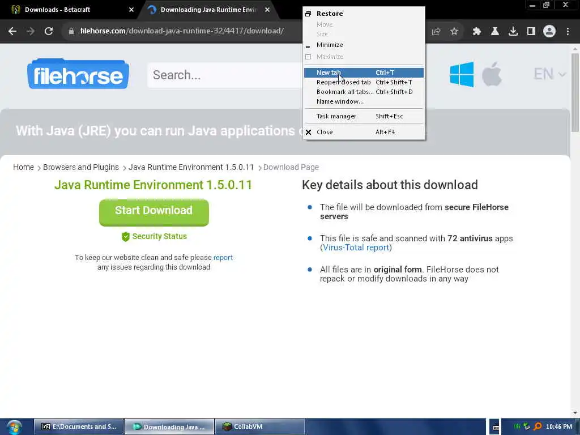
Task: Open the Chrome Labs flask icon
Action: [x=495, y=32]
